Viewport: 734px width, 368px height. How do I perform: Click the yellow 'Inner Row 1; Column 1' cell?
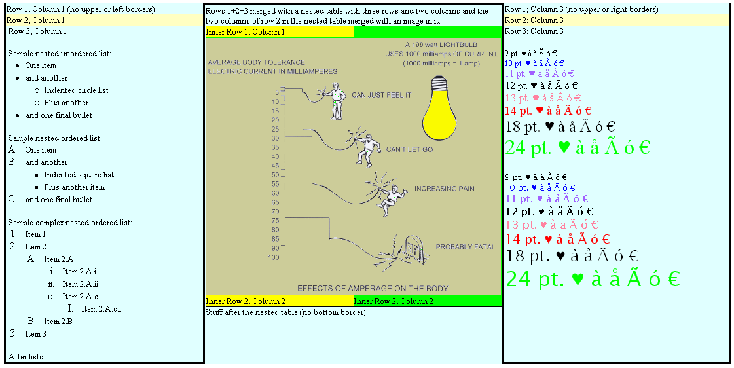pyautogui.click(x=279, y=32)
